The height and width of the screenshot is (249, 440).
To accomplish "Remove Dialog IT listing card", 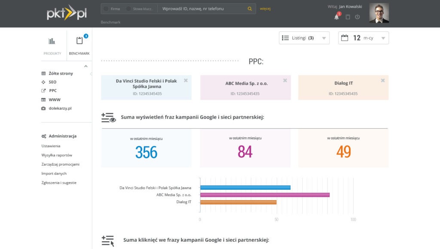I will (383, 80).
